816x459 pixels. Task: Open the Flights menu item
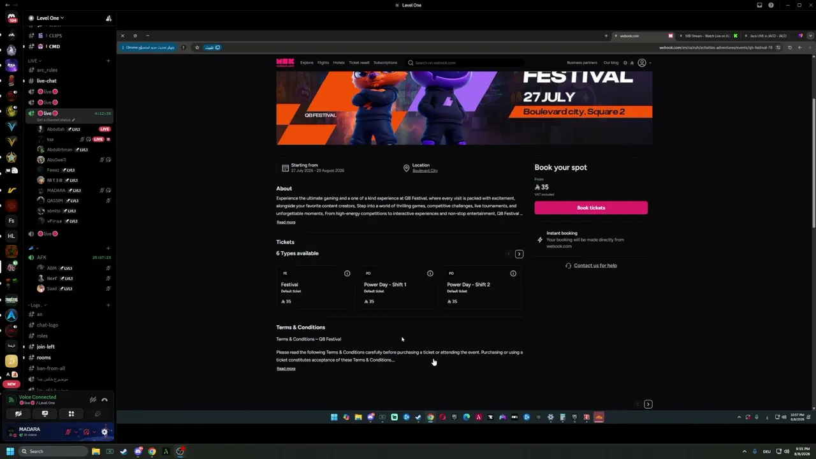323,62
